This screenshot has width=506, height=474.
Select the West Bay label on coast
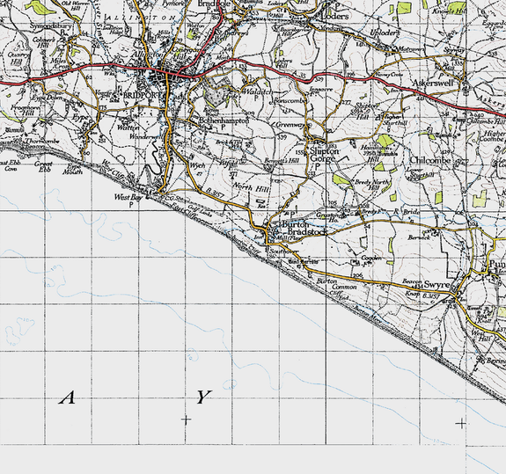[128, 197]
